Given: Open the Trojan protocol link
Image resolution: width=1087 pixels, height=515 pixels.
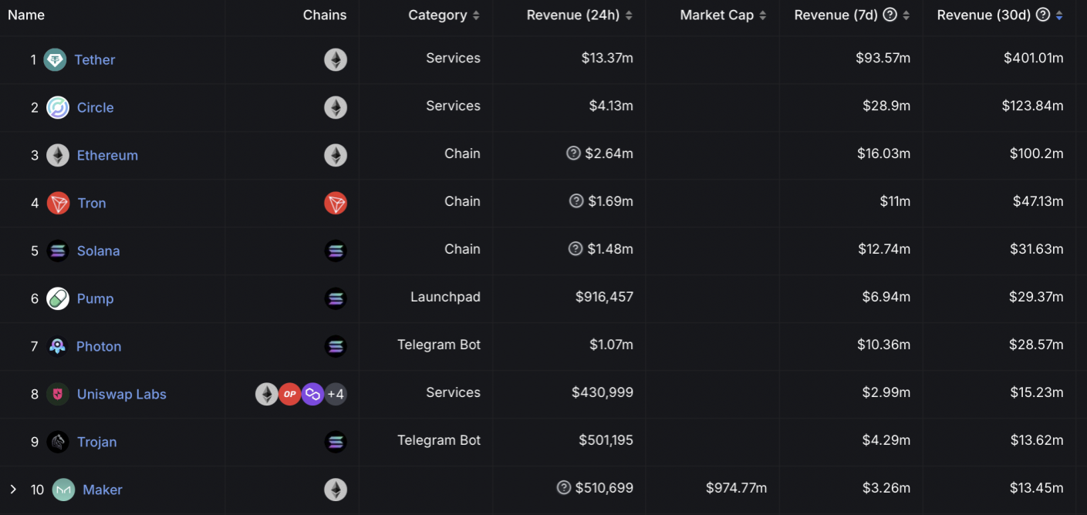Looking at the screenshot, I should (x=97, y=442).
